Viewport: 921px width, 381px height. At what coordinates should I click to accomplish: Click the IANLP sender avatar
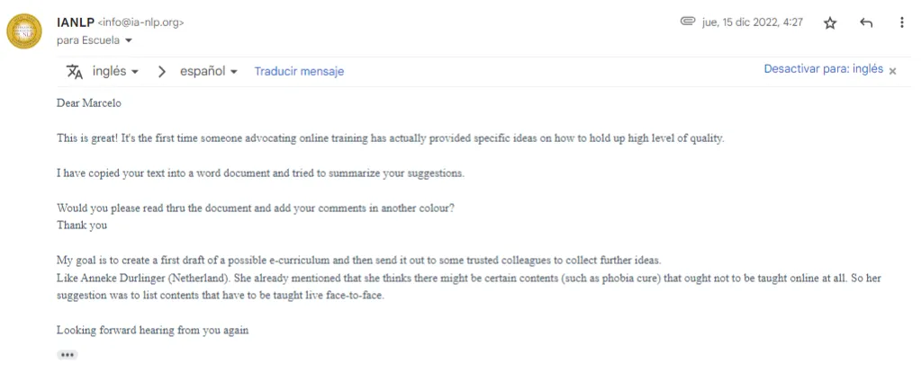[24, 31]
